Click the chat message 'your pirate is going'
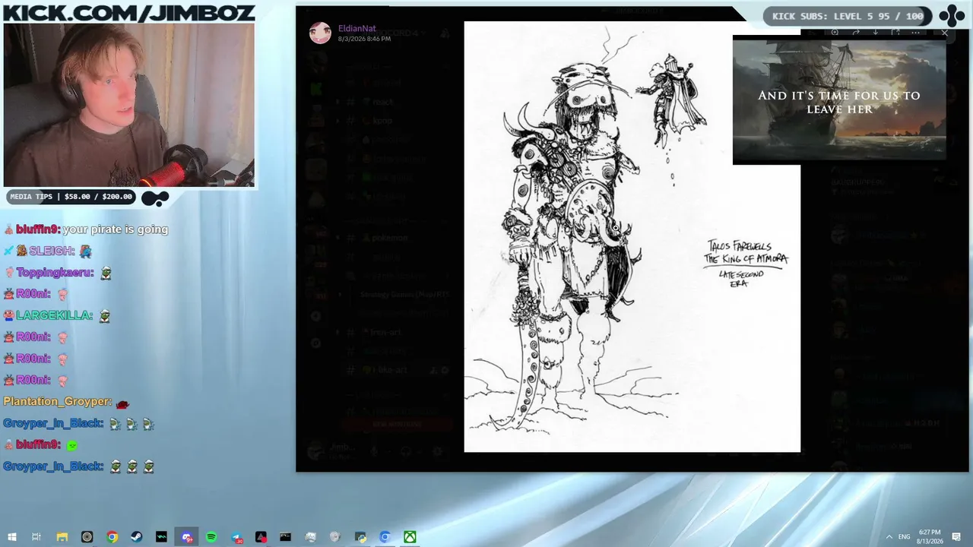Viewport: 973px width, 547px height. (x=115, y=229)
